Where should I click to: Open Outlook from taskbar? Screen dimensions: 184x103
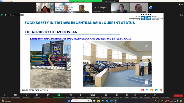pyautogui.click(x=107, y=101)
